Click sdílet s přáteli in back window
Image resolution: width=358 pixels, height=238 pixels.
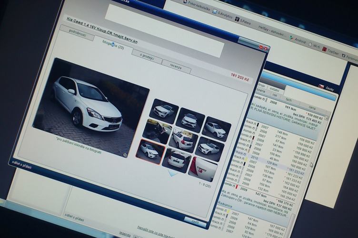[x=74, y=217]
